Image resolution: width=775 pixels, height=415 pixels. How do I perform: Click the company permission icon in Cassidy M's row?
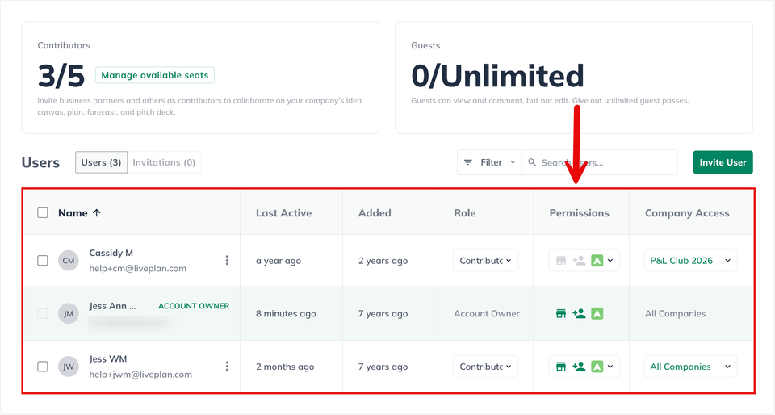point(561,260)
